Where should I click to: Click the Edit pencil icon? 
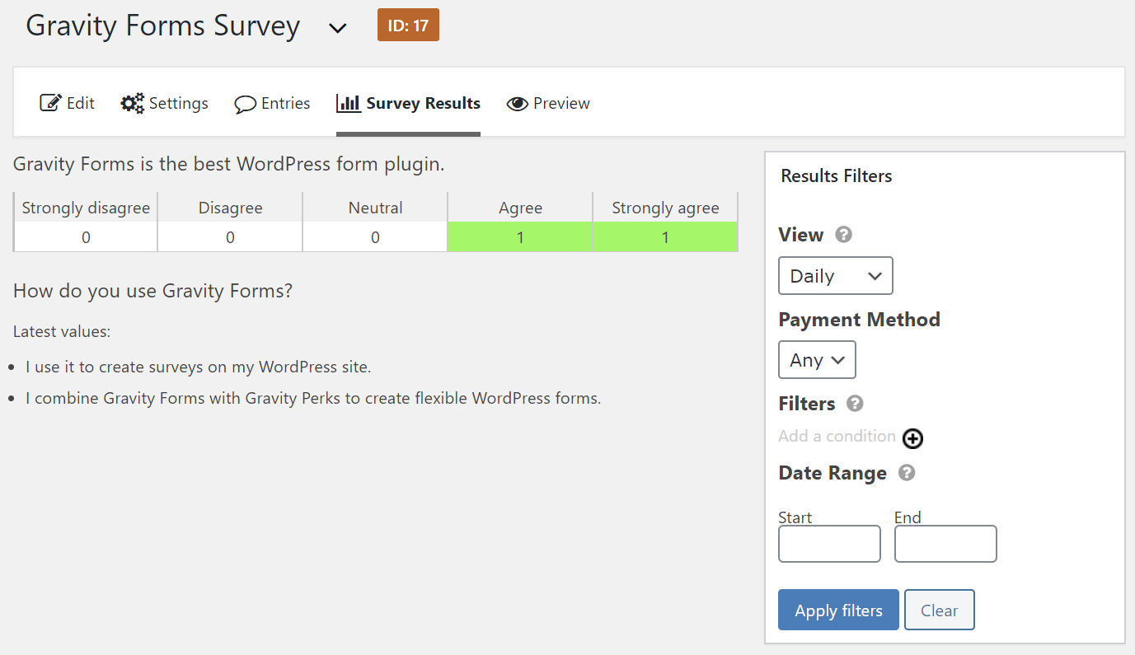pos(49,102)
